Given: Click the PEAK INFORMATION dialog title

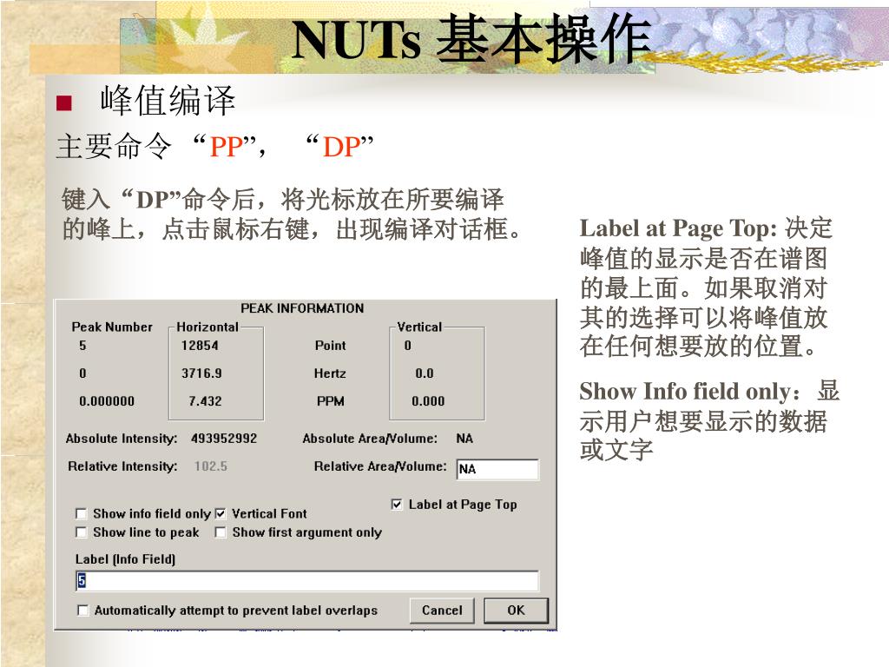Looking at the screenshot, I should point(302,308).
